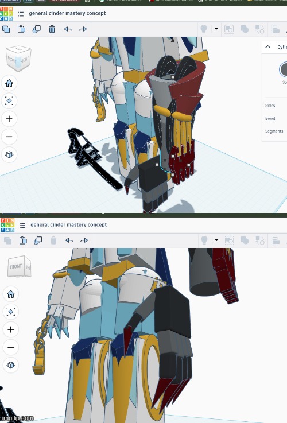Screen dimensions: 287x423
Task: Click the Home view button in bottom screenshot
Action: coord(11,294)
